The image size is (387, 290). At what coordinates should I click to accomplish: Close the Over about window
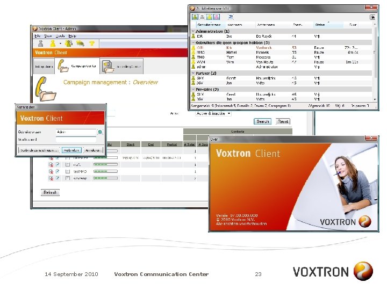(x=371, y=138)
